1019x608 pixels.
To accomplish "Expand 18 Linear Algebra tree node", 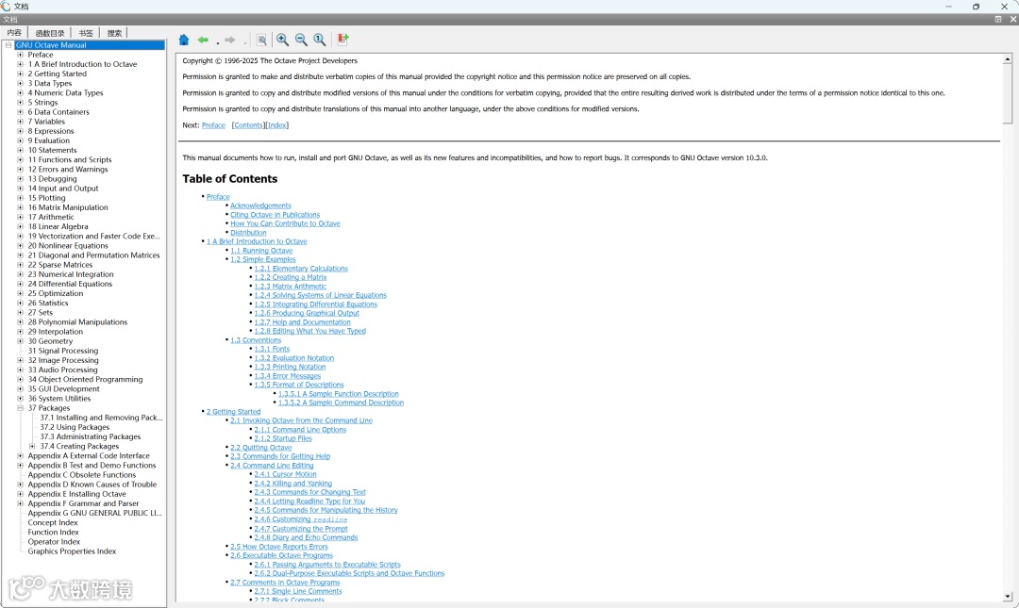I will click(20, 226).
